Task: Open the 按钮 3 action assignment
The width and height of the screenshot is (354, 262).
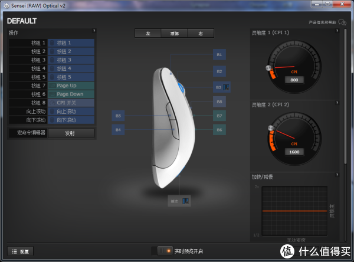Action: click(x=71, y=60)
